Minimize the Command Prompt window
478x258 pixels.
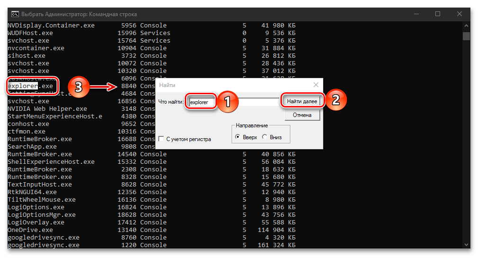point(416,14)
